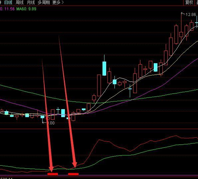
Task: Click the low price label ending in .00
Action: pyautogui.click(x=51, y=123)
